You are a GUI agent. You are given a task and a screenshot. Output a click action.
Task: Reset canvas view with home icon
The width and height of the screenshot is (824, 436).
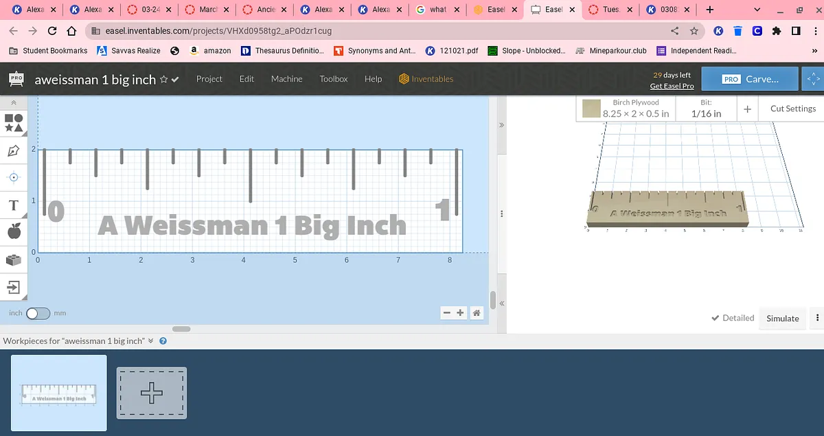(x=477, y=313)
